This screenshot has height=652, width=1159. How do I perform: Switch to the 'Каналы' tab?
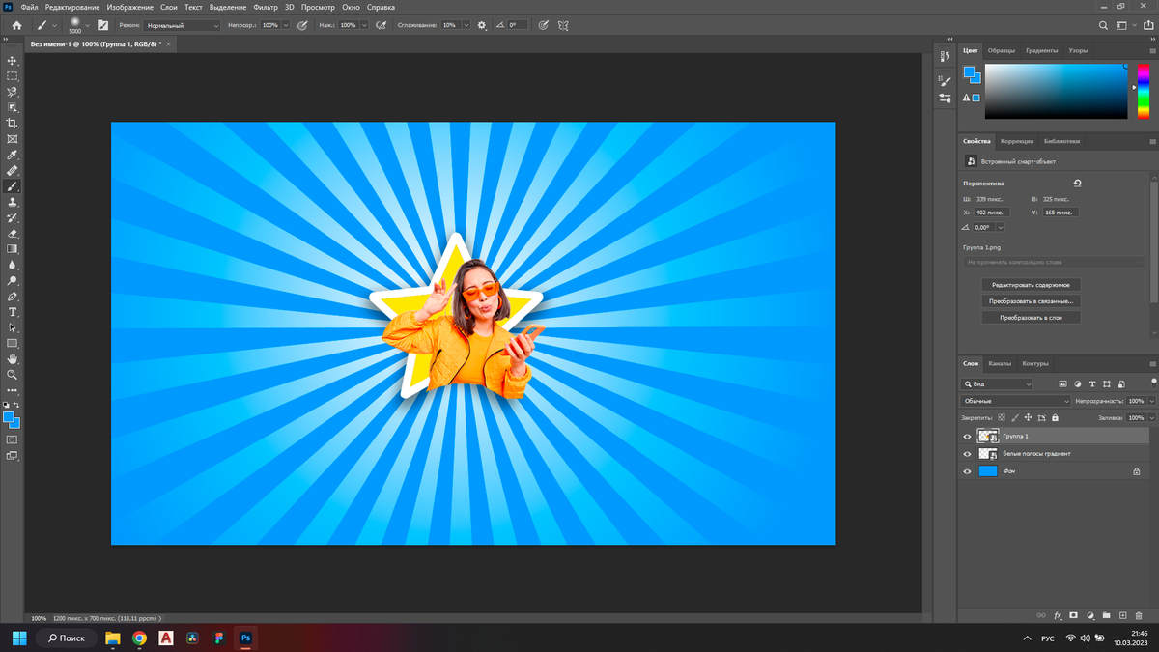coord(1000,363)
